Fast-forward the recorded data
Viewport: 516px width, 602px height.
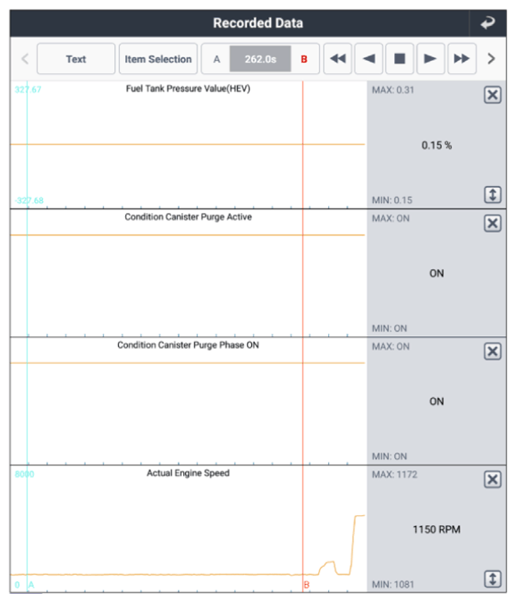461,59
